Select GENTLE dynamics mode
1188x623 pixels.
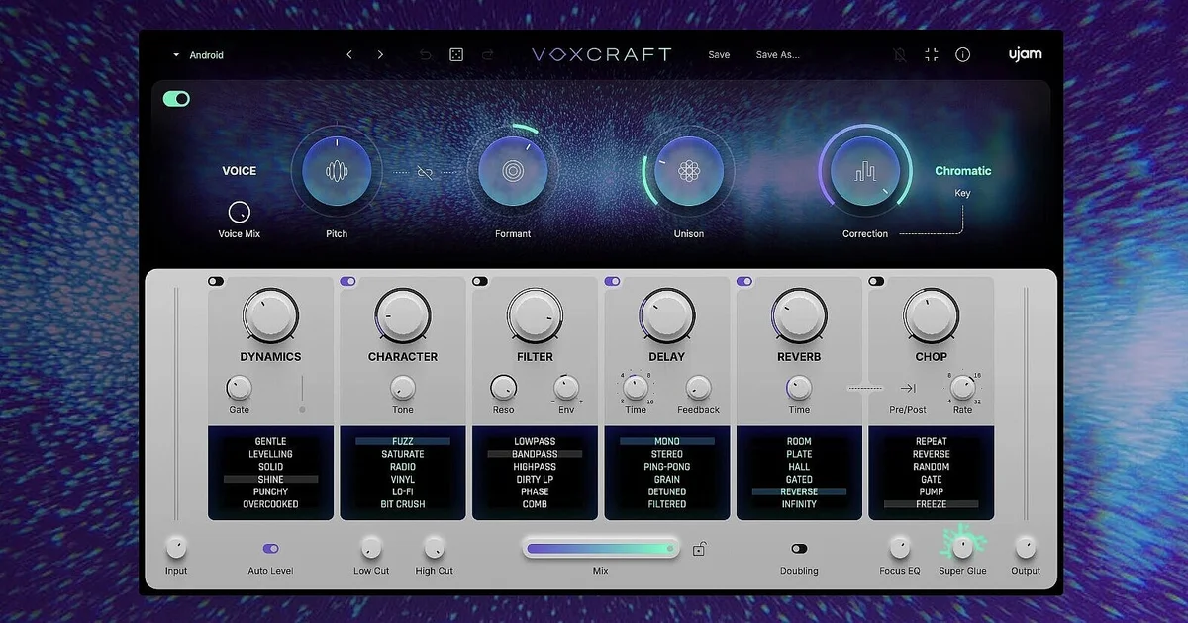(270, 442)
